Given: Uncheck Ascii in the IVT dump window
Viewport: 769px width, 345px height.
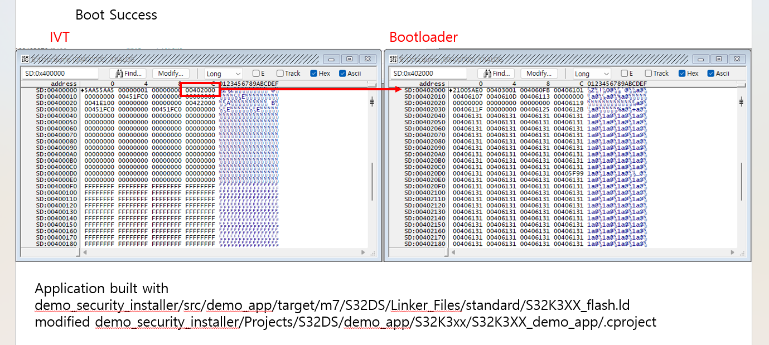Looking at the screenshot, I should 342,74.
